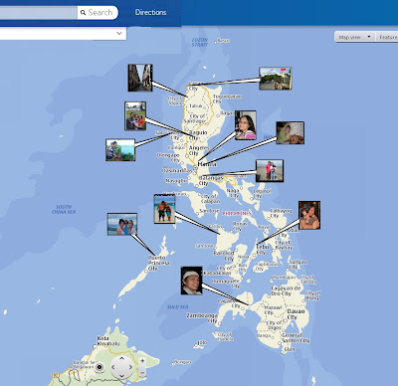Click inside the search text field

click(x=39, y=13)
